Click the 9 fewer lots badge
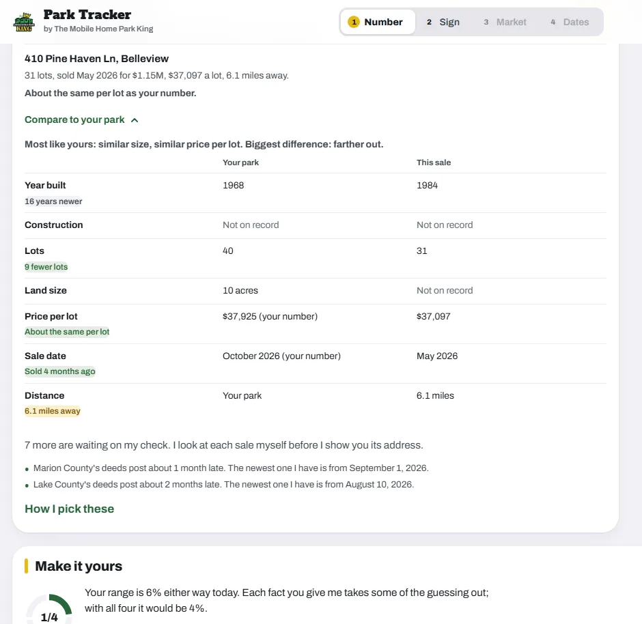 (46, 267)
